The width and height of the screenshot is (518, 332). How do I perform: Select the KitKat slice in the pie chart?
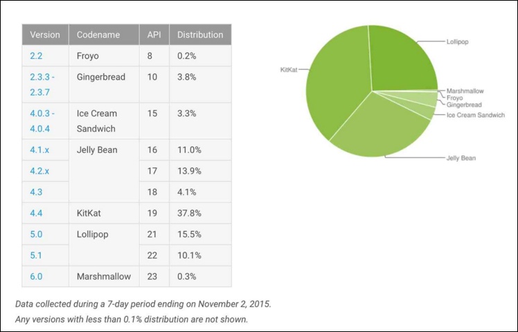pyautogui.click(x=337, y=82)
